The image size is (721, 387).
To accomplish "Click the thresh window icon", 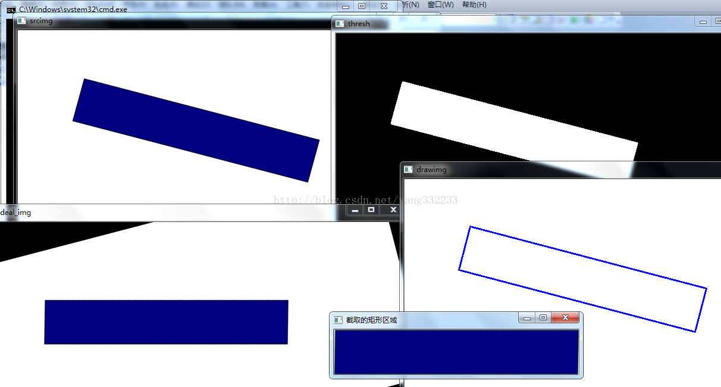I will [x=340, y=24].
